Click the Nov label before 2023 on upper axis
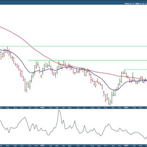 coord(30,108)
